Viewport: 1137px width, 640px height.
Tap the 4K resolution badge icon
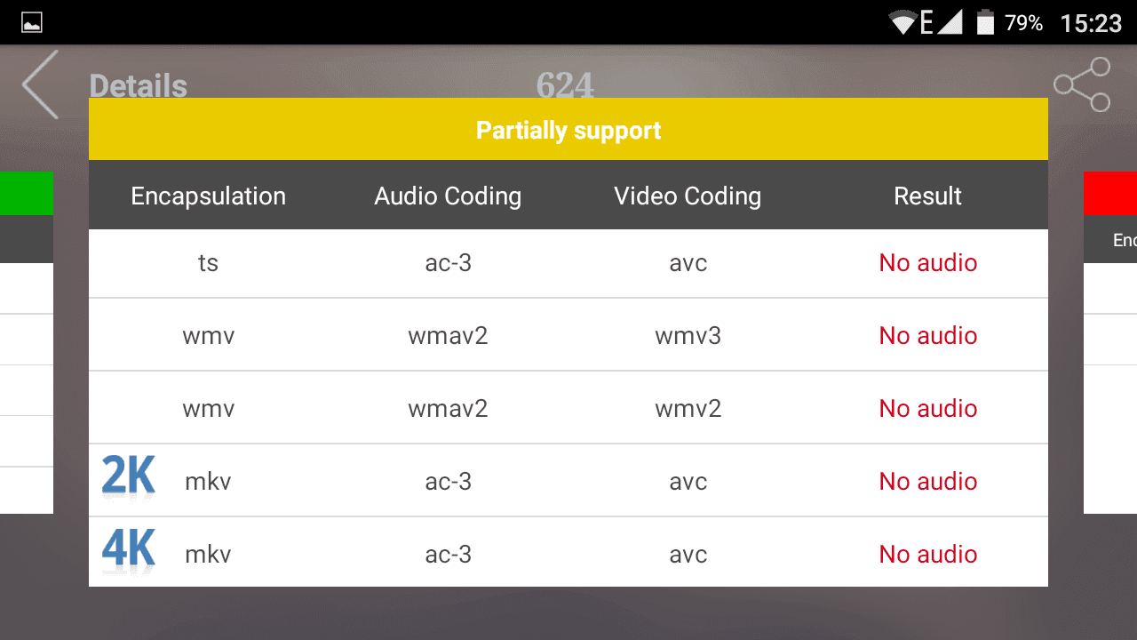tap(129, 549)
